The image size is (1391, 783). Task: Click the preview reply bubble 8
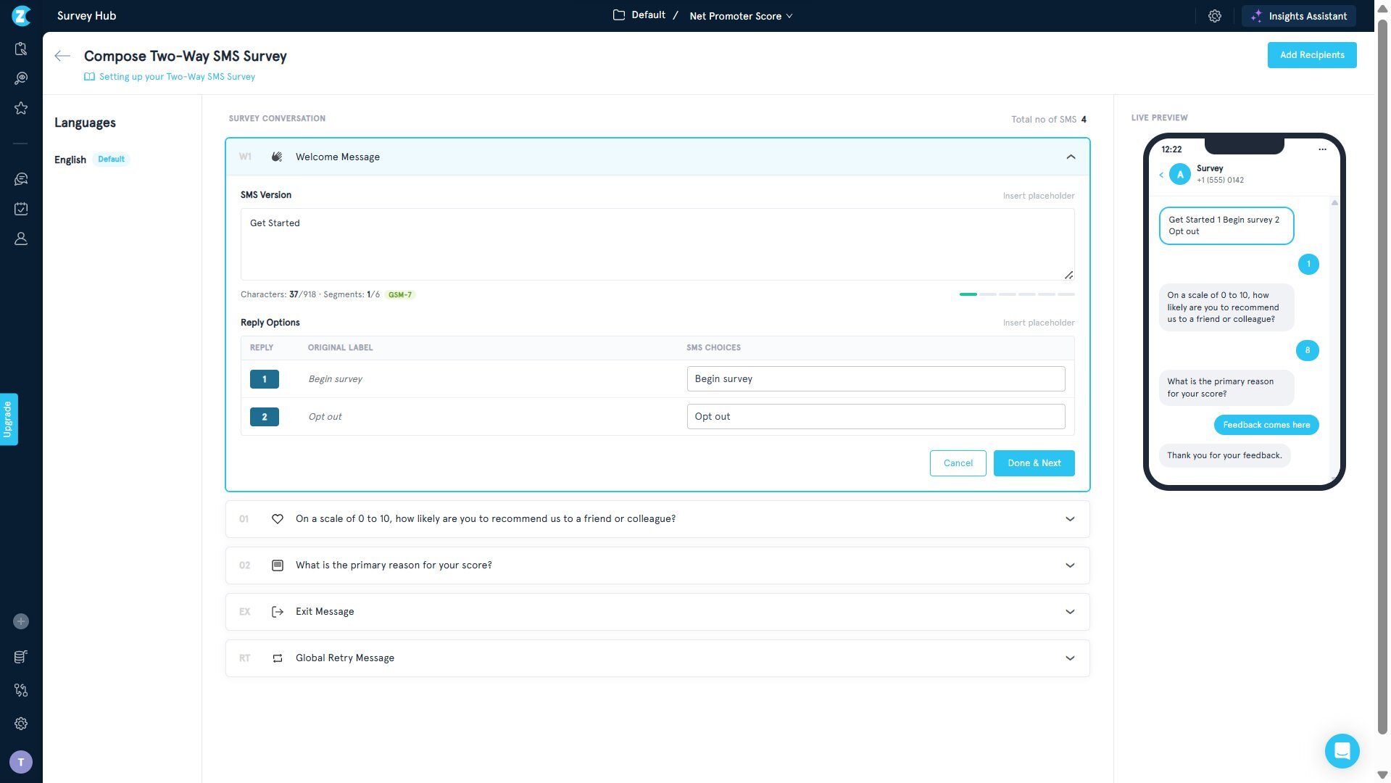tap(1308, 351)
